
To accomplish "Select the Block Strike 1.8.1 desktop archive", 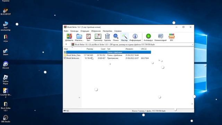I will (6, 107).
